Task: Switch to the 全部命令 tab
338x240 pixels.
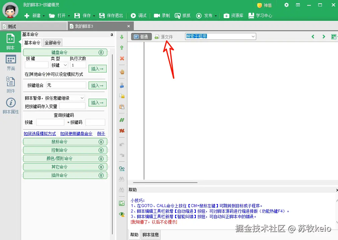Action: [x=53, y=43]
